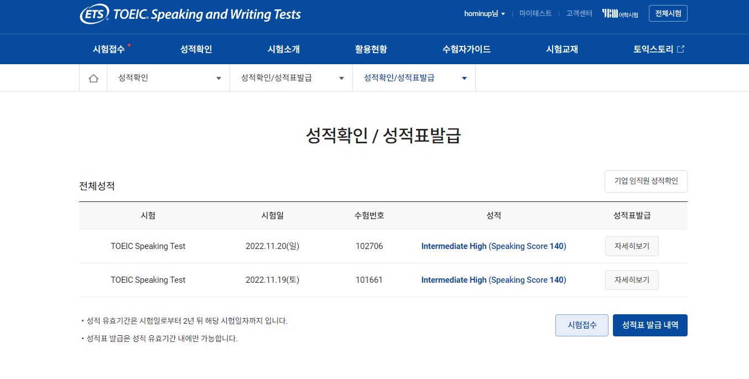
Task: Click TOEIC Speaking Test in the 2022.11.20 row
Action: [x=148, y=246]
